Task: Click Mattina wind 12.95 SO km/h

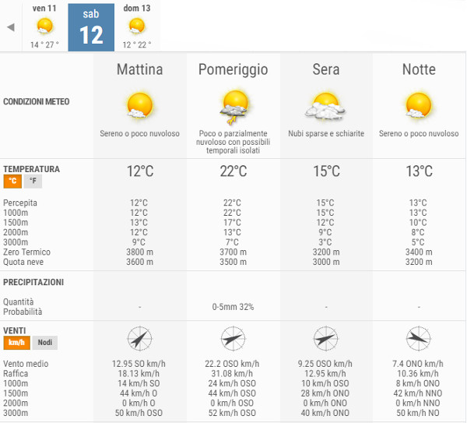Action: point(139,364)
